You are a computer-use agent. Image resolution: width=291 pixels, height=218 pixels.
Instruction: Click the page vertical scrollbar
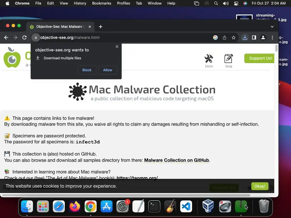click(276, 48)
